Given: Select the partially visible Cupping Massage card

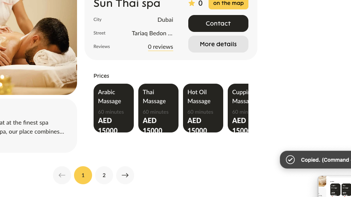Looking at the screenshot, I should coord(239,108).
